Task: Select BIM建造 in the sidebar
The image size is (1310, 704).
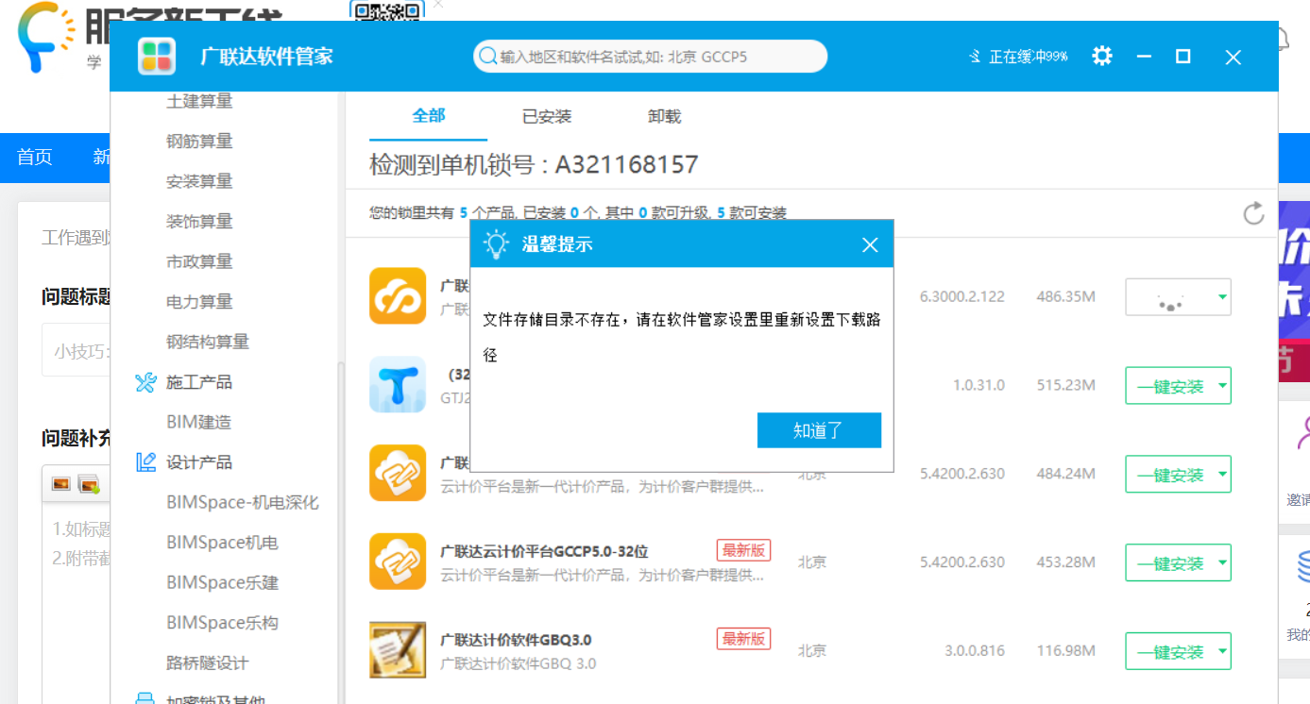Action: 199,422
